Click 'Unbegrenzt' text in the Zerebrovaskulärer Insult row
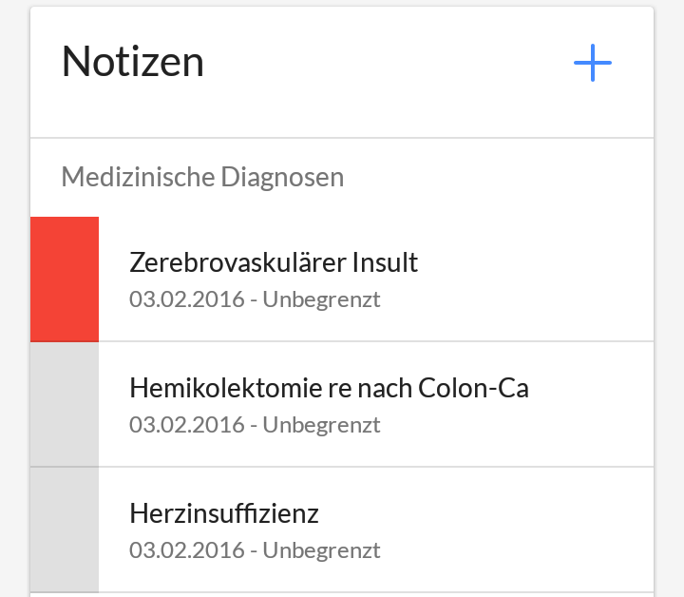Image resolution: width=684 pixels, height=597 pixels. point(321,299)
